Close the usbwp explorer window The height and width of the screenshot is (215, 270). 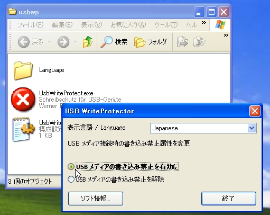tap(224, 12)
